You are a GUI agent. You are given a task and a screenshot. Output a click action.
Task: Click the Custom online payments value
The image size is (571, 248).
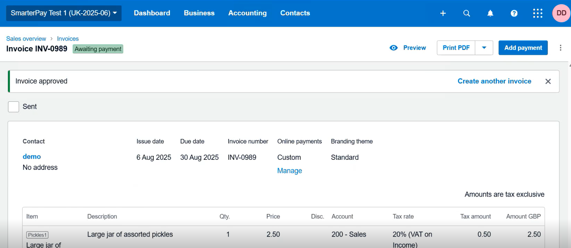pyautogui.click(x=289, y=157)
